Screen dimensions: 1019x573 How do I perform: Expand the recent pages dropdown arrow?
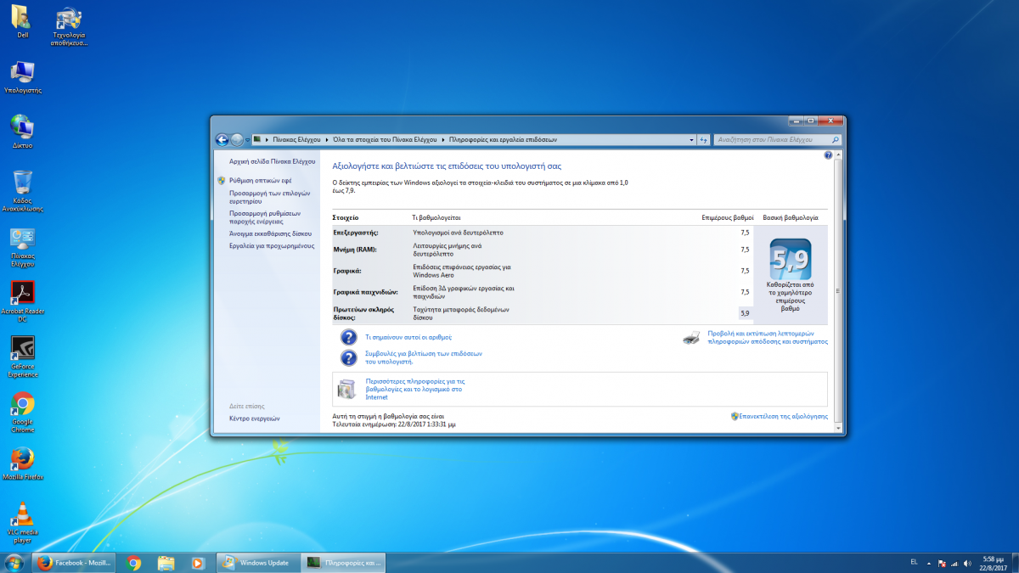click(247, 140)
